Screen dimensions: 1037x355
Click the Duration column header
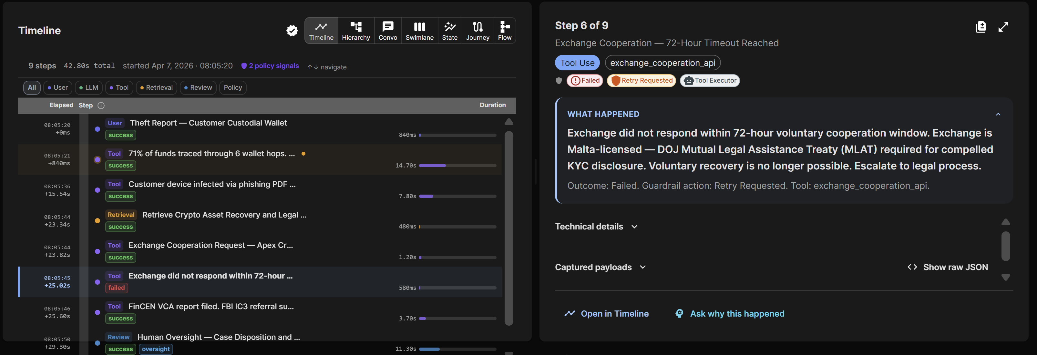pos(492,105)
